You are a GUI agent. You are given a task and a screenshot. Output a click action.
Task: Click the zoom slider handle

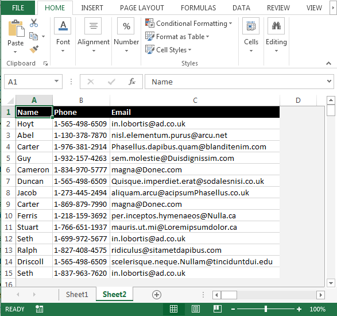pos(266,309)
